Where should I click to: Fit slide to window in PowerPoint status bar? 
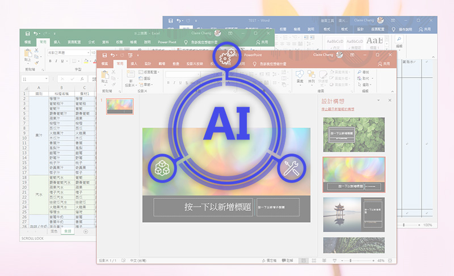coord(390,261)
